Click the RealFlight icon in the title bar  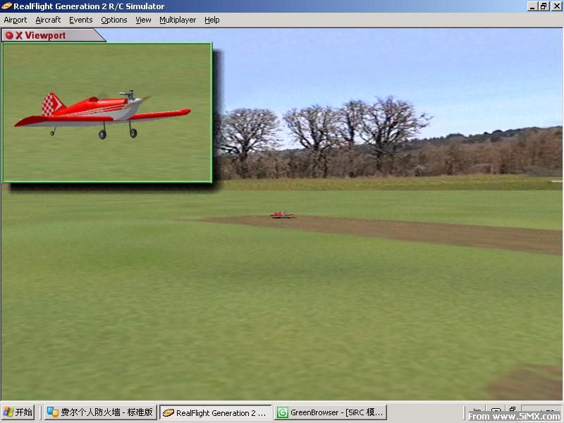coord(6,6)
